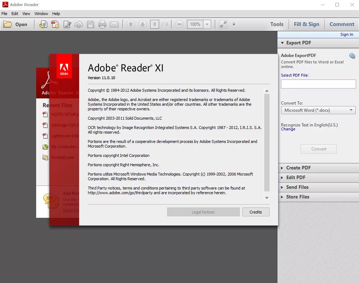Click the Change language link
Screen dimensions: 359x283
[288, 129]
